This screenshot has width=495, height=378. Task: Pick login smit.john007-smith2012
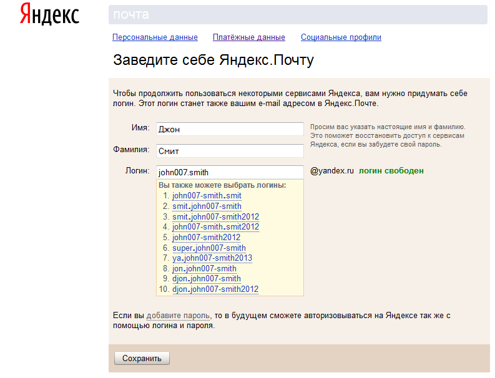tap(215, 216)
